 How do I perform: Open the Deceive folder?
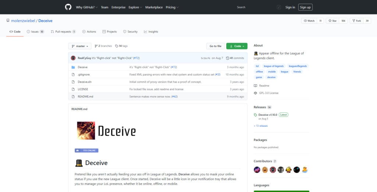click(x=82, y=67)
